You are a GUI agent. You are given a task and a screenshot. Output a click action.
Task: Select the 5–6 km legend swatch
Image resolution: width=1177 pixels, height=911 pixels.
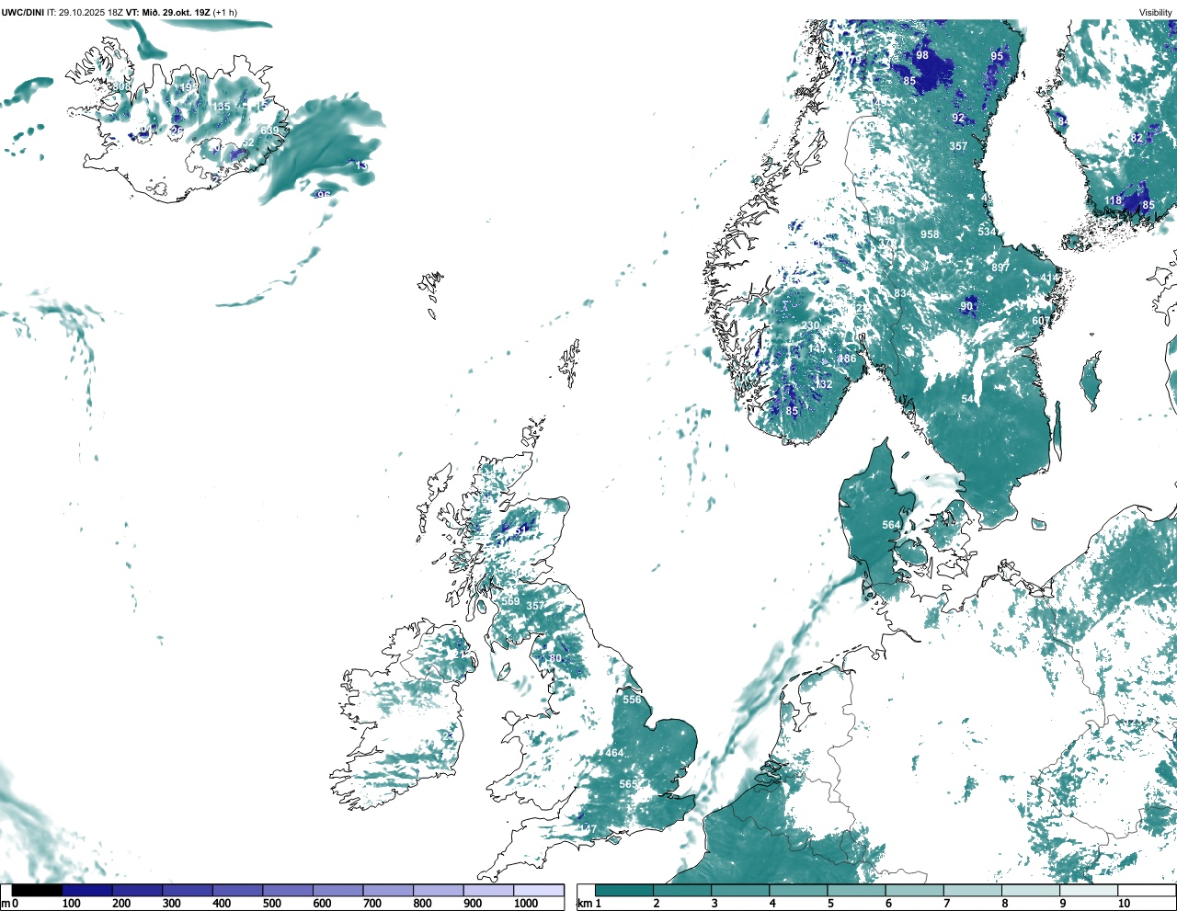[857, 890]
